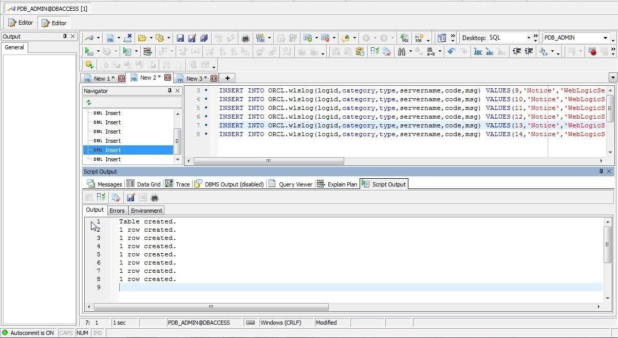Click the save output icon in Script Output toolbar
The width and height of the screenshot is (618, 338).
click(130, 197)
